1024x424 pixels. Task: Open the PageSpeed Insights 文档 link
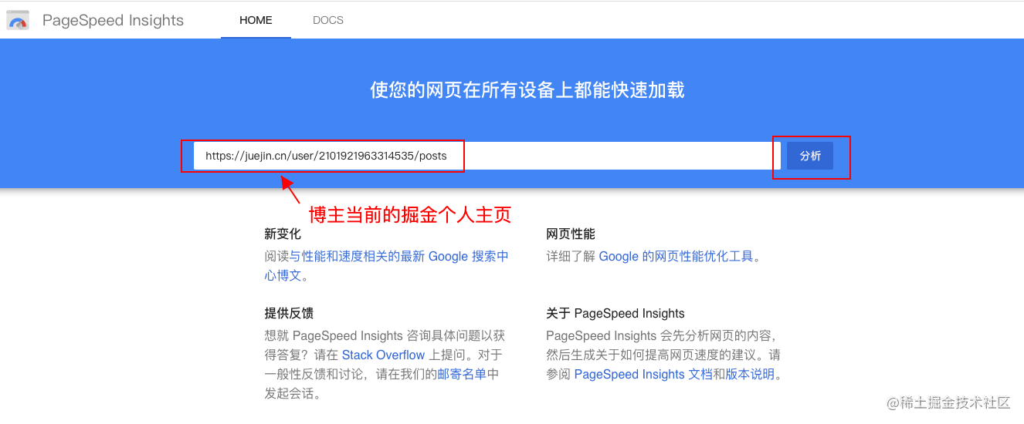tap(643, 375)
